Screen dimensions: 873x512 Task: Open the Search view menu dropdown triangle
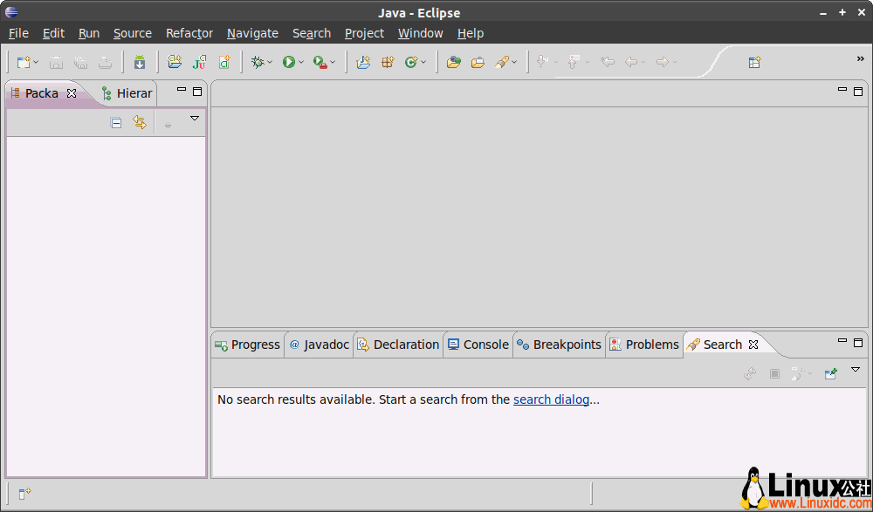pos(856,370)
